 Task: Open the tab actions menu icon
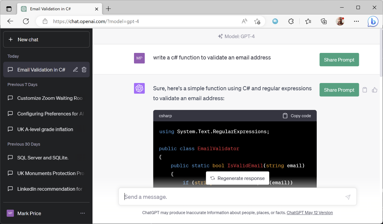[x=9, y=9]
